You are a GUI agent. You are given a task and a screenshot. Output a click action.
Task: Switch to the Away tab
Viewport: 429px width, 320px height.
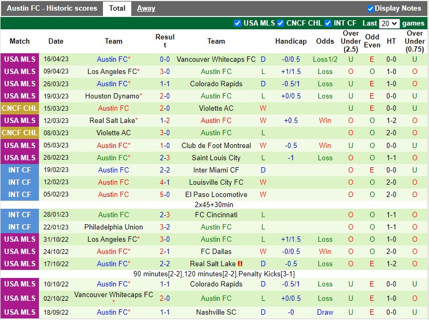pos(146,9)
